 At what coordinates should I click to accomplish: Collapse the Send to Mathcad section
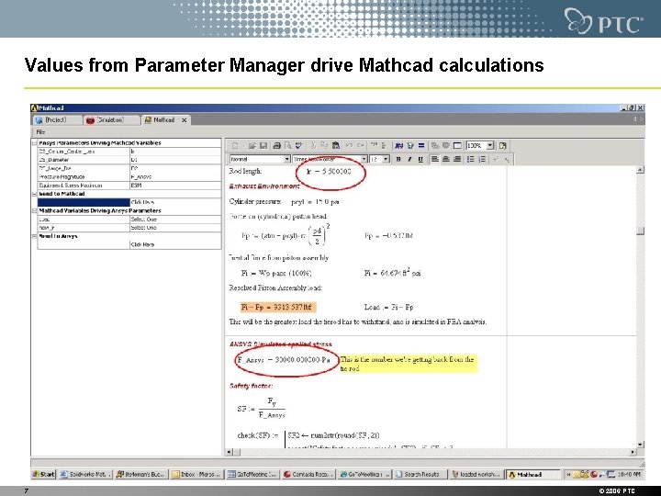(35, 194)
